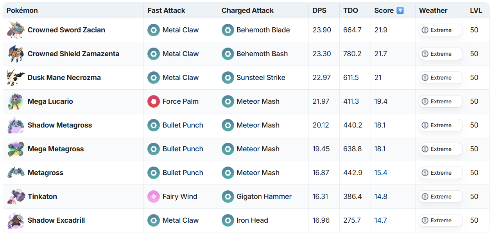Click Crowned Sword Zacian sprite icon
Screen dimensions: 491x234
point(16,30)
